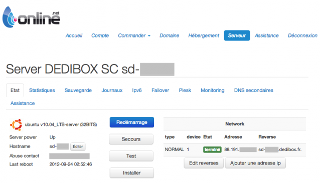This screenshot has width=320, height=183.
Task: Click the Up server power value
Action: click(53, 137)
